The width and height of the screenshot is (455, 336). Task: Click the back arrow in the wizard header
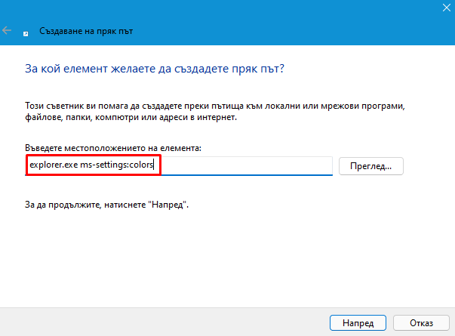pos(7,30)
